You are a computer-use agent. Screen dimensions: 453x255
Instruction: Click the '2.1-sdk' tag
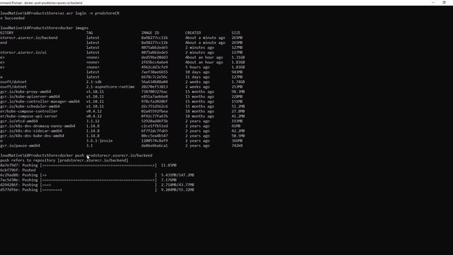pos(94,82)
